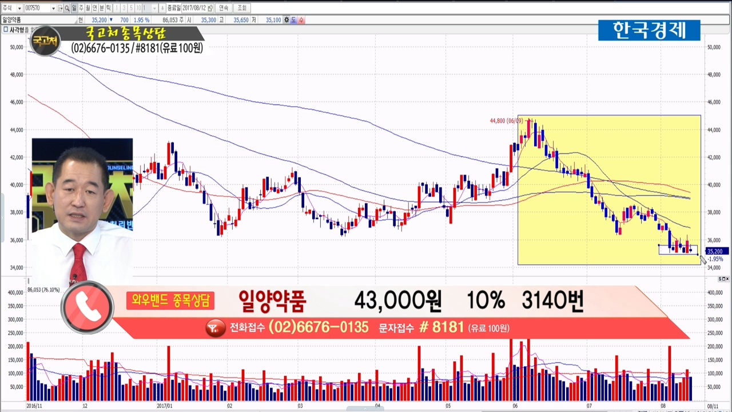The width and height of the screenshot is (732, 412).
Task: Click the high price 35,650
Action: tap(241, 20)
